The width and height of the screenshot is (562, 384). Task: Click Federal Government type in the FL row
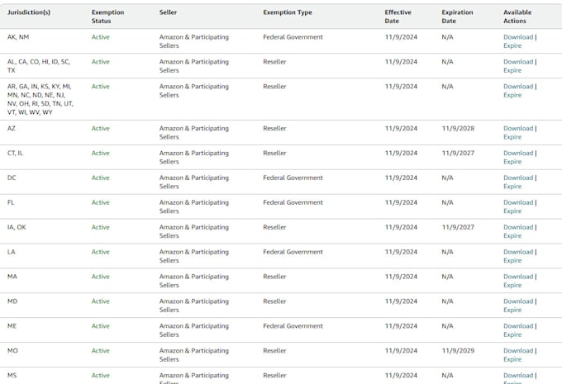coord(293,202)
